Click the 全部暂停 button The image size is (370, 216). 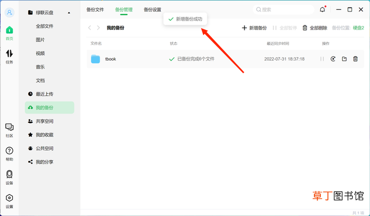(284, 28)
